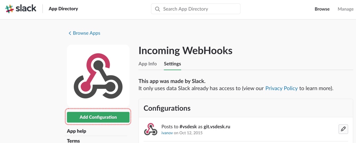The image size is (356, 143).
Task: Click the large Incoming WebHooks app logo
Action: (98, 76)
